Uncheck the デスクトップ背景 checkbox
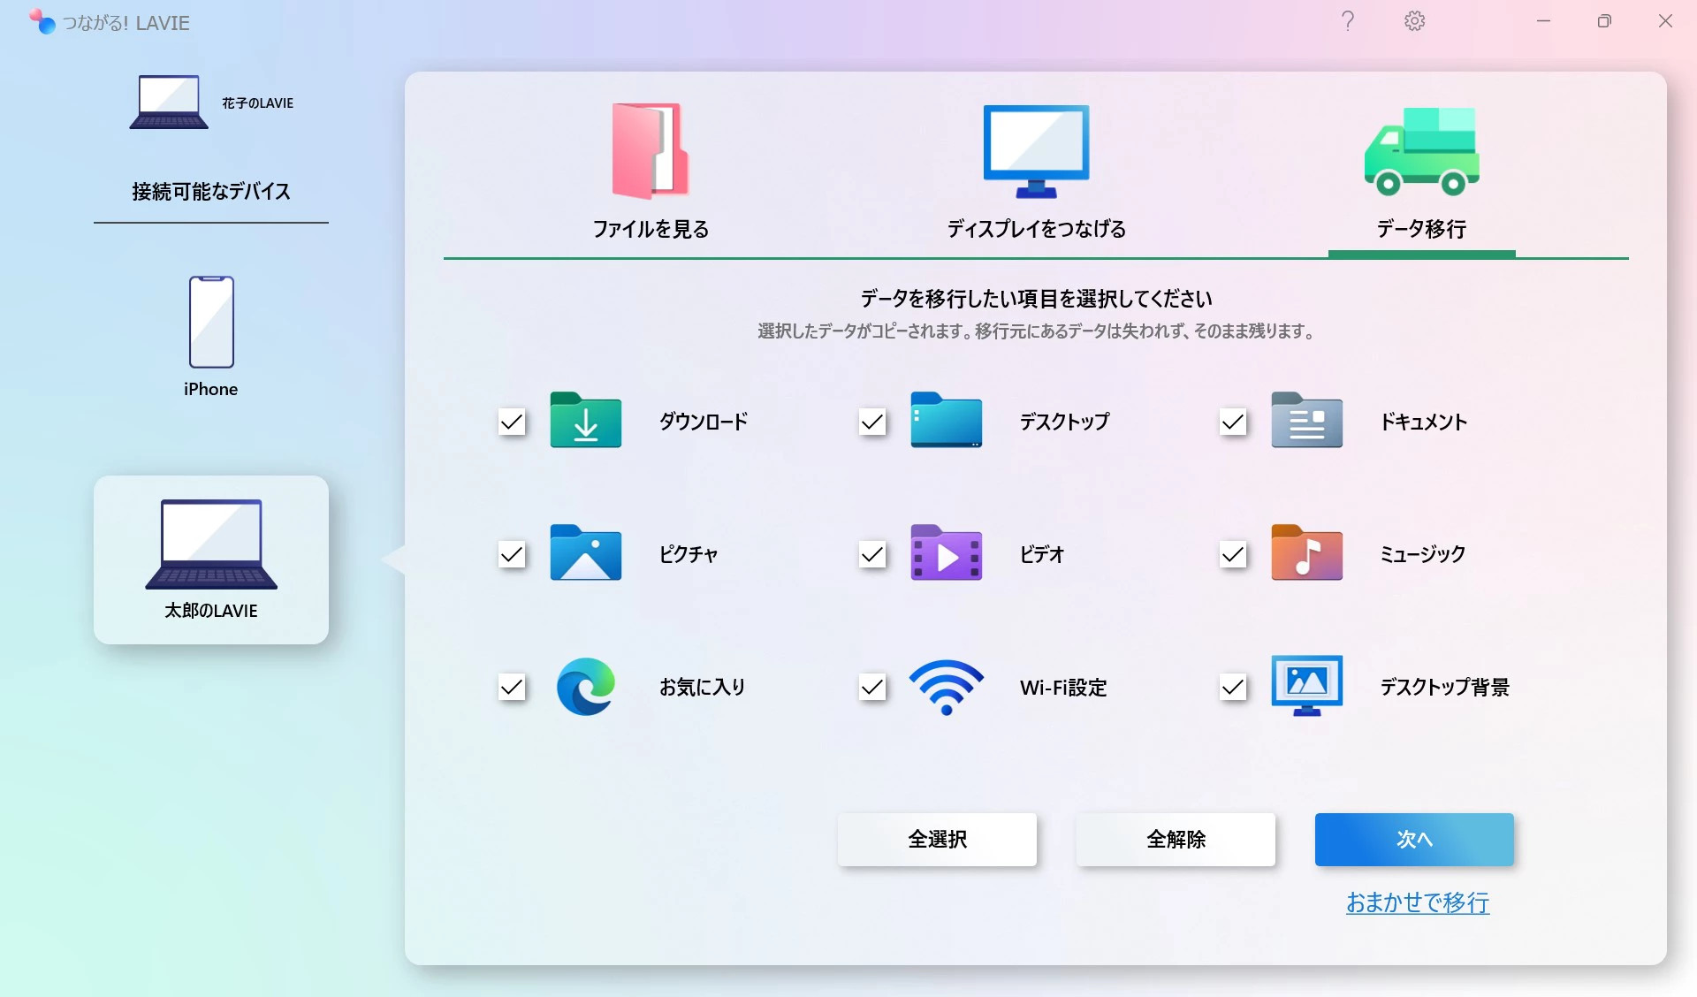Image resolution: width=1697 pixels, height=997 pixels. [1233, 687]
